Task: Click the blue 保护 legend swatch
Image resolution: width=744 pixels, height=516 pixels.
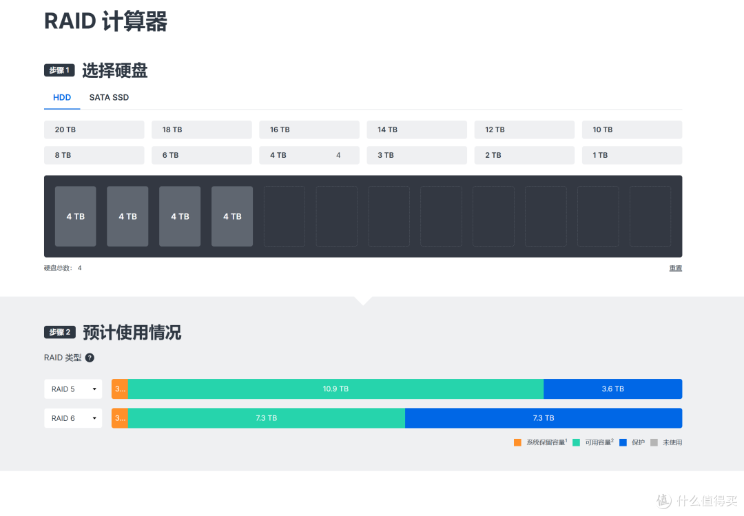Action: [x=623, y=442]
